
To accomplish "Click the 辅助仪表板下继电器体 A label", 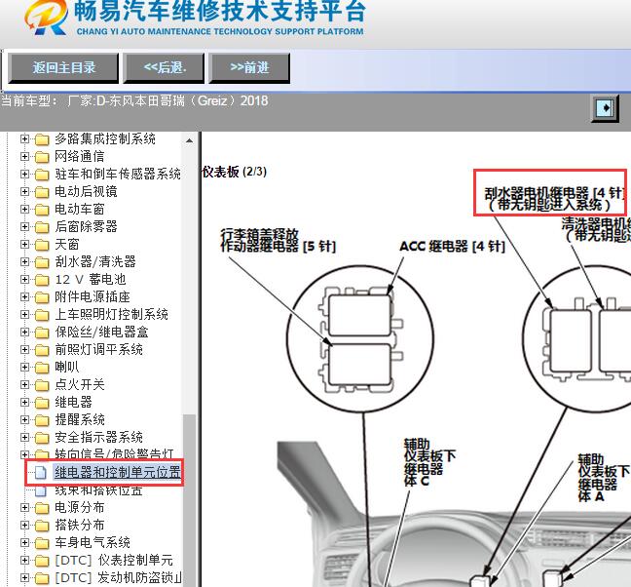I will pos(604,478).
